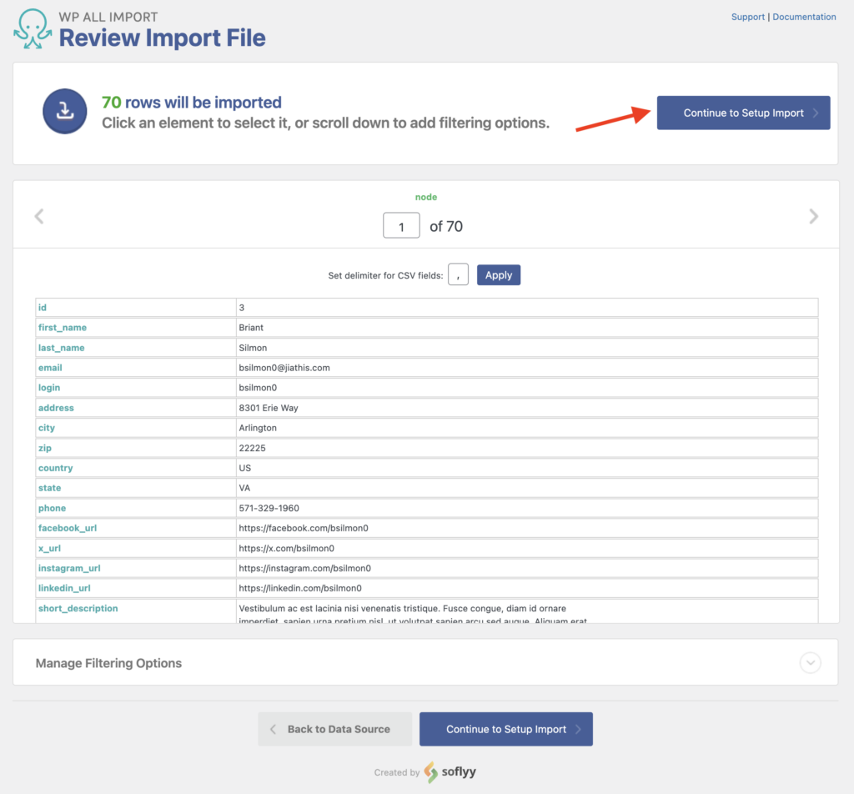
Task: Click the node number input box
Action: (x=401, y=225)
